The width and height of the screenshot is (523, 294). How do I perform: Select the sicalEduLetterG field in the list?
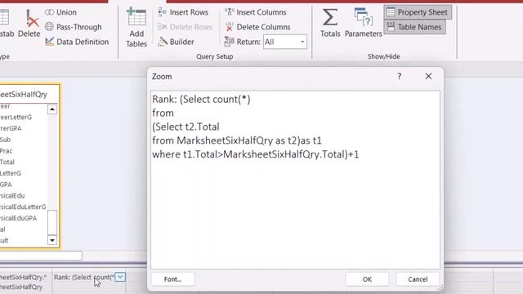pos(23,207)
